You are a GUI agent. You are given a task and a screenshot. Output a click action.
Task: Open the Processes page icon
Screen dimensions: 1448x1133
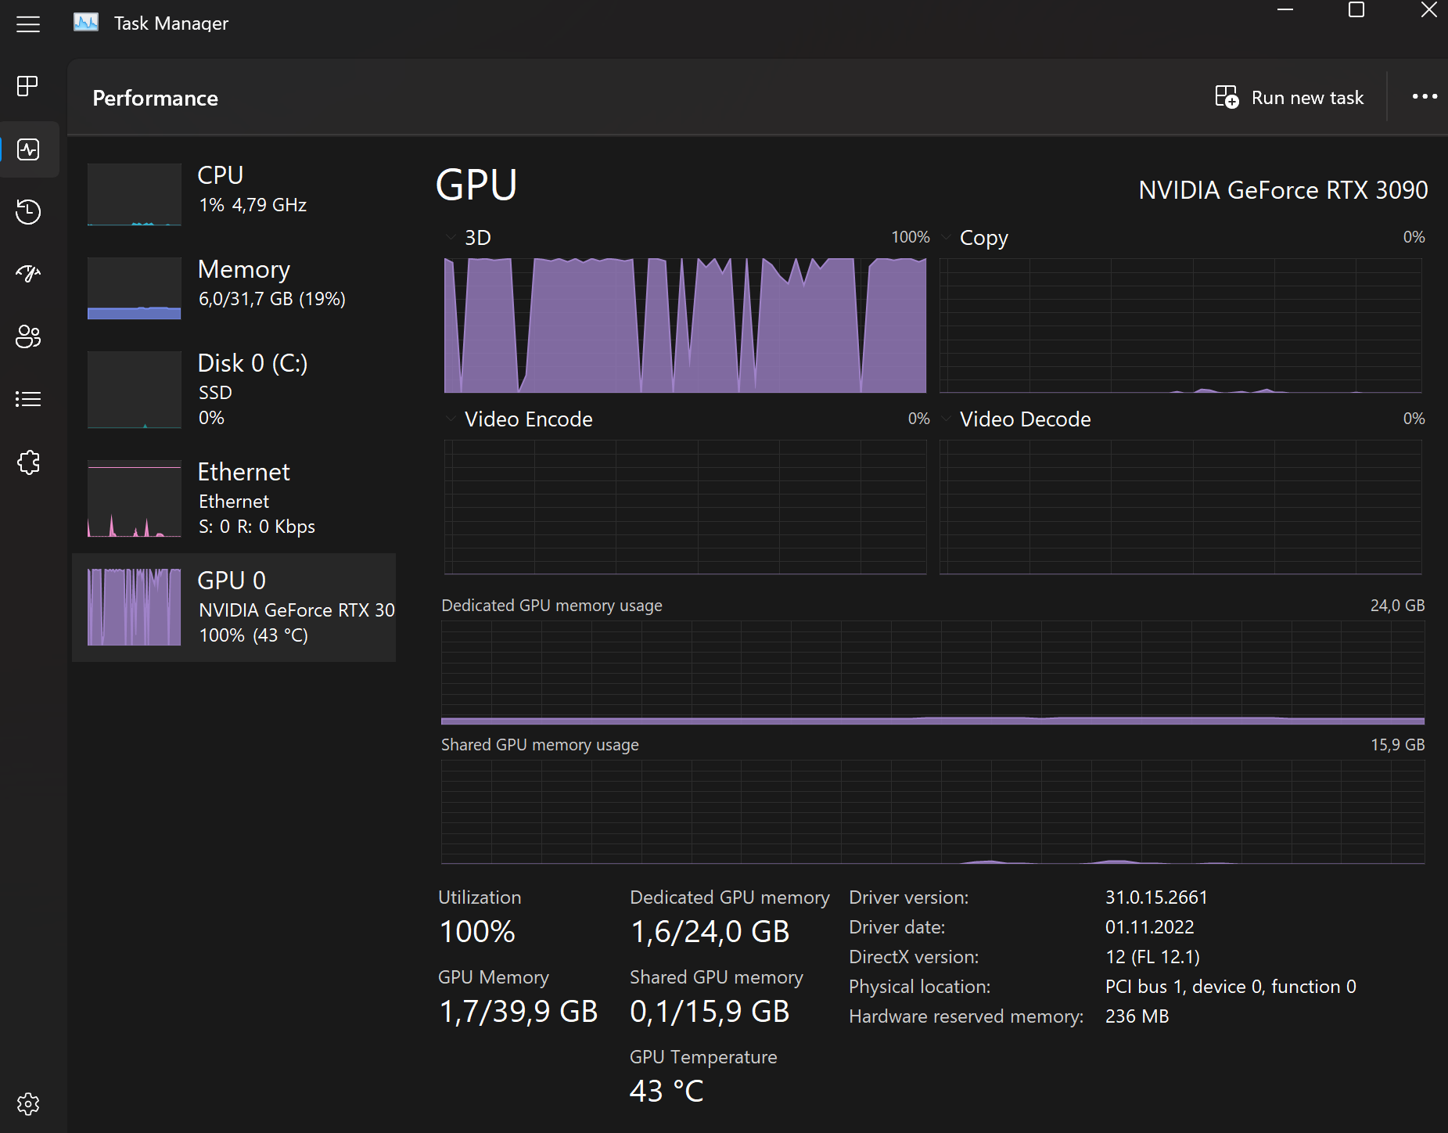pos(28,86)
